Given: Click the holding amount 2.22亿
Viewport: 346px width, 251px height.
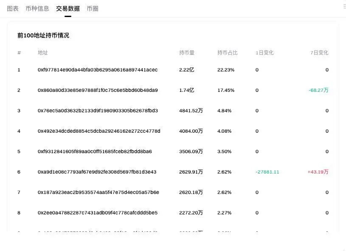Looking at the screenshot, I should pyautogui.click(x=187, y=70).
